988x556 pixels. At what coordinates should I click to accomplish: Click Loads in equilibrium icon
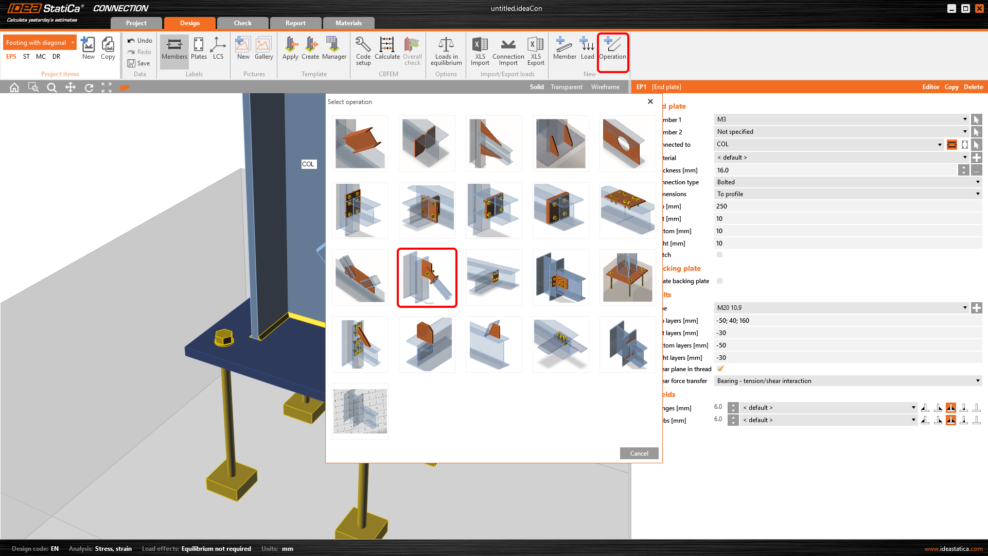[446, 50]
